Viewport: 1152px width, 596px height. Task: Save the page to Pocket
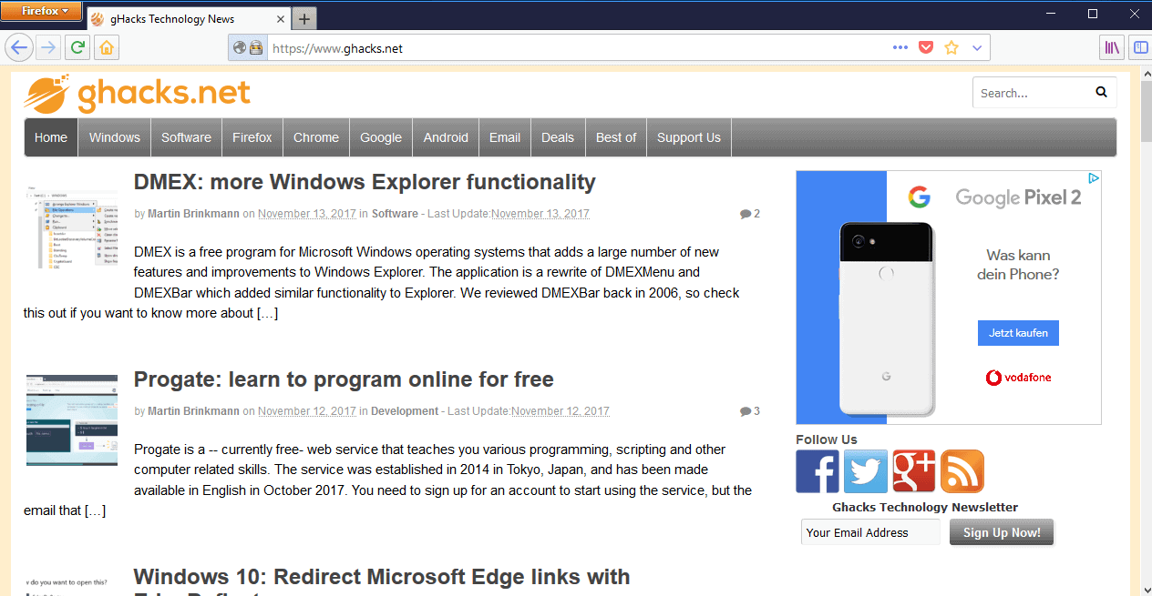point(925,46)
